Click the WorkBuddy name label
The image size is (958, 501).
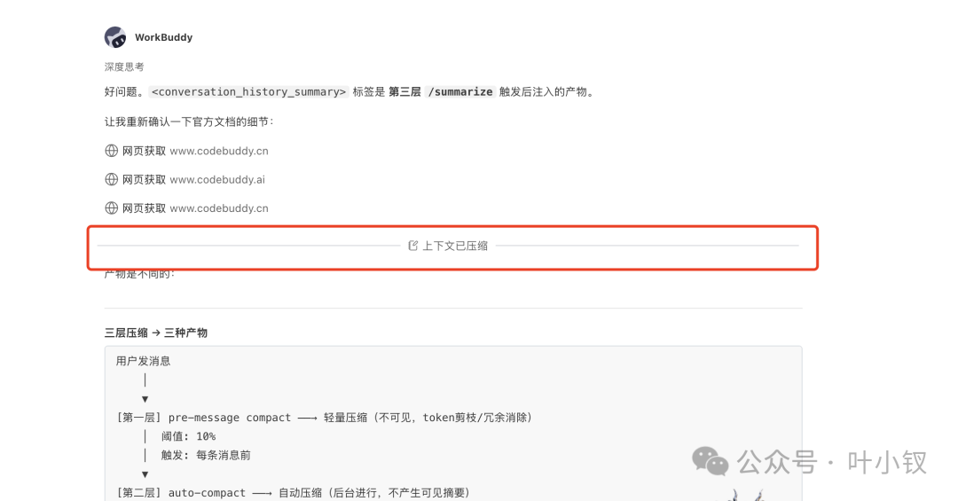pos(164,37)
